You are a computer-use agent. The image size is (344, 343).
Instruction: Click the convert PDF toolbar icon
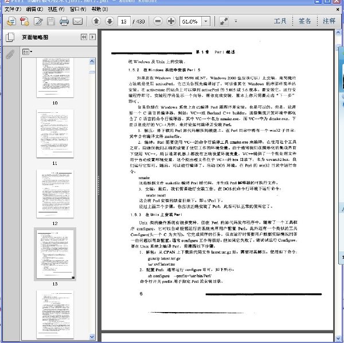[x=25, y=22]
